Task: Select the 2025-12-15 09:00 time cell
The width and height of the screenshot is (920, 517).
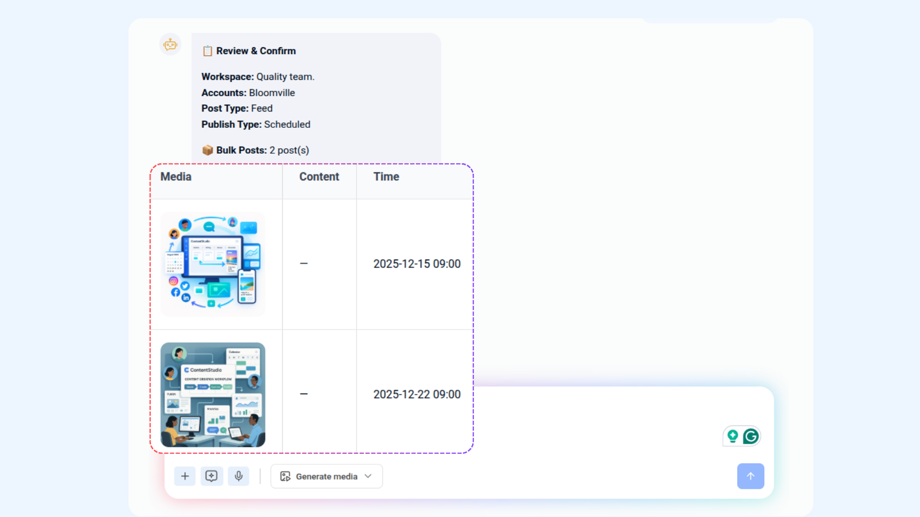Action: pos(416,264)
